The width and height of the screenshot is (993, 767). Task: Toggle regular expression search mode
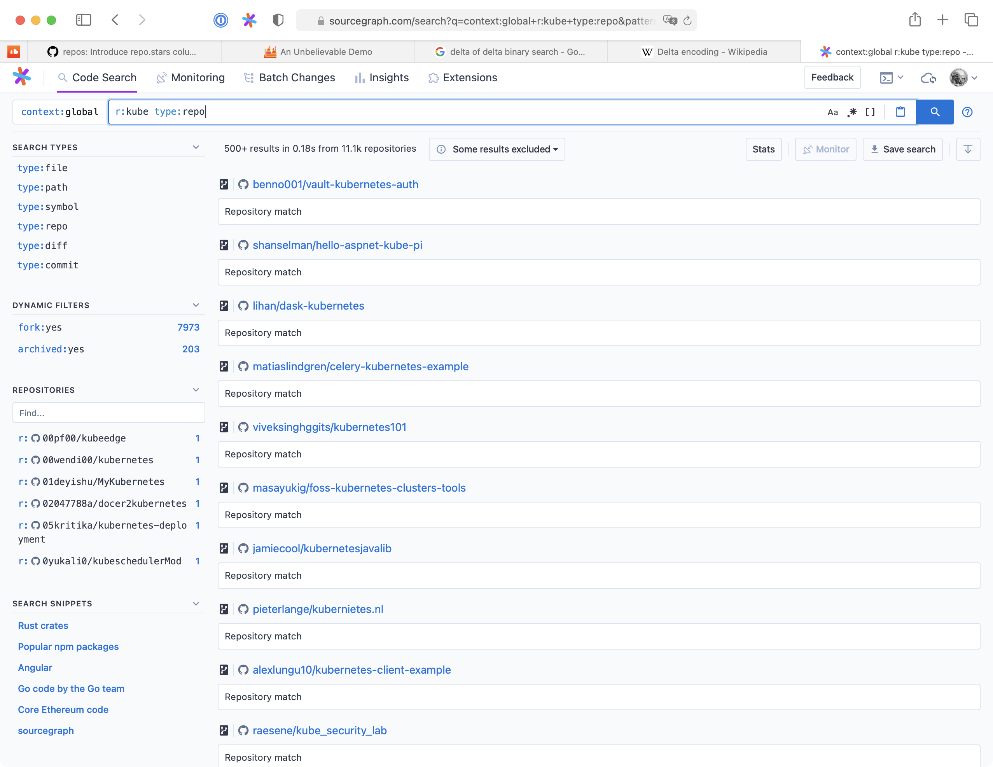click(852, 112)
